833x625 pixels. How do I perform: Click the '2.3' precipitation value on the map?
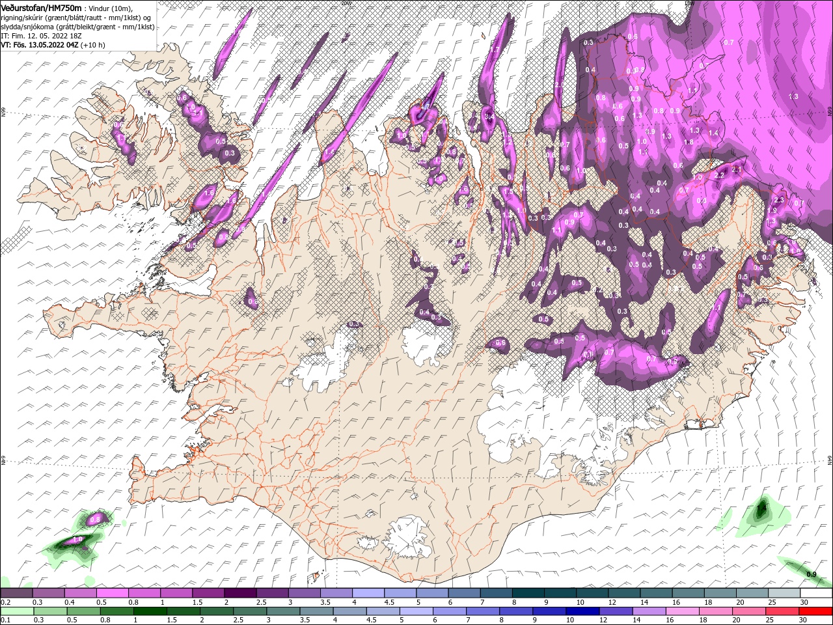[780, 201]
